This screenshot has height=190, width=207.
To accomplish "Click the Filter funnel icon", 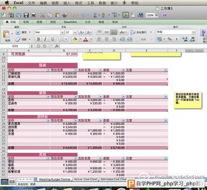I will tap(115, 15).
